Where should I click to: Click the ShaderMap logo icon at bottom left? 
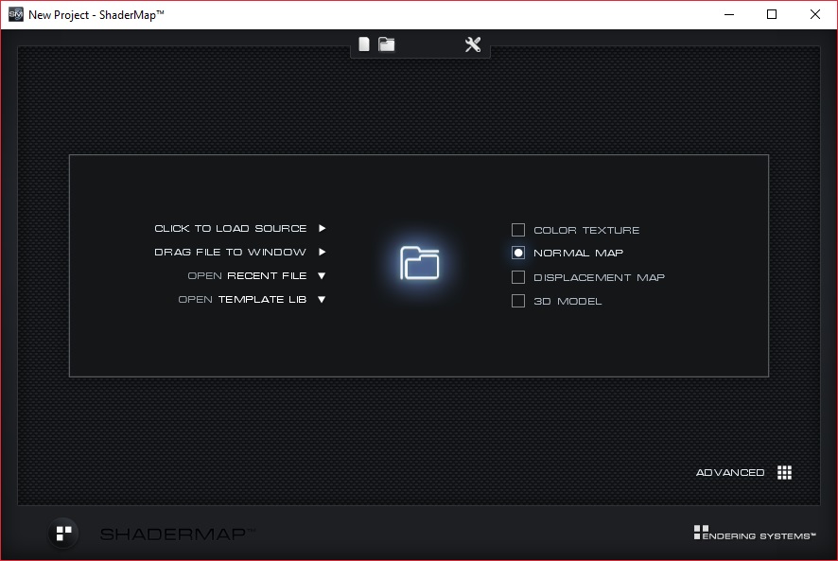coord(64,534)
